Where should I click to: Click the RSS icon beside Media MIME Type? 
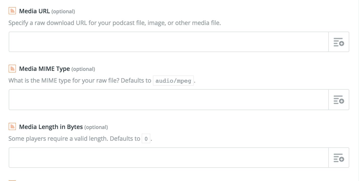pyautogui.click(x=12, y=69)
